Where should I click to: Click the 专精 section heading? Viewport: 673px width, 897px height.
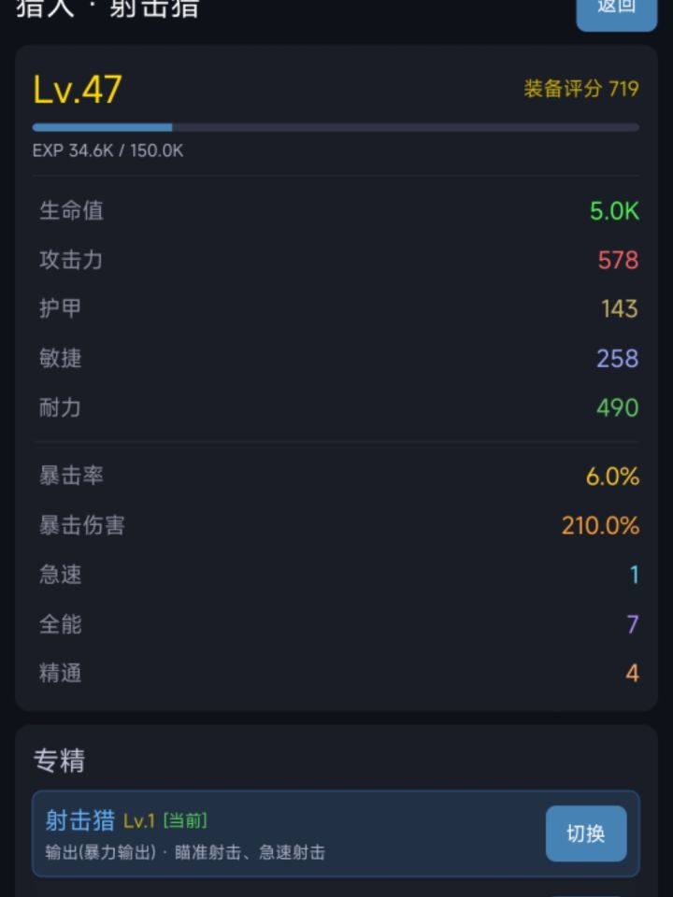(59, 761)
